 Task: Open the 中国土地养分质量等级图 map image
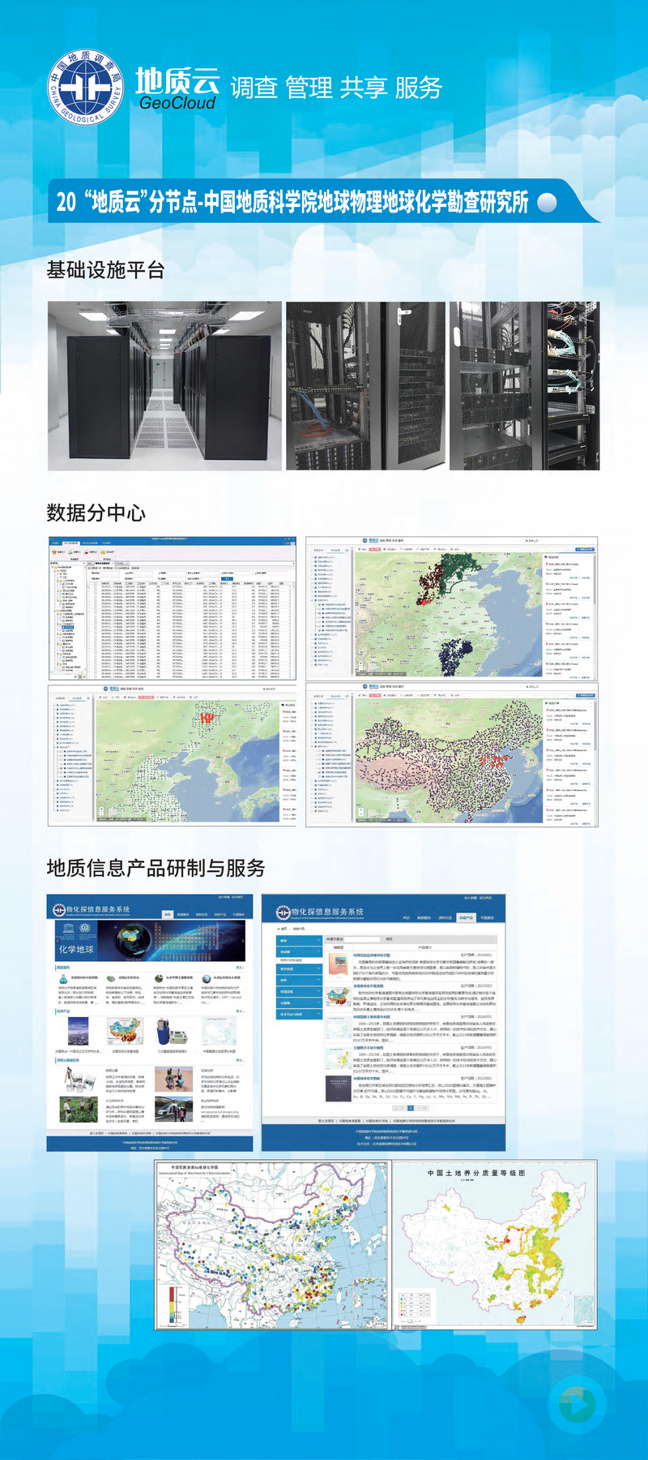(494, 1244)
